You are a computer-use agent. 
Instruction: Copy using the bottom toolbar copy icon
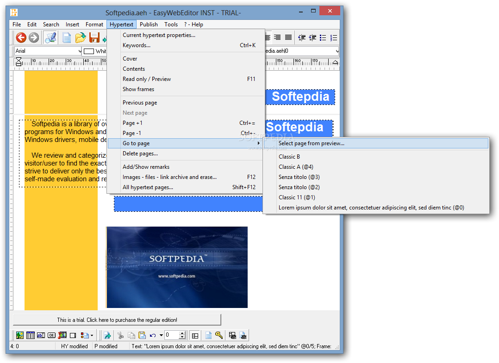click(x=131, y=335)
